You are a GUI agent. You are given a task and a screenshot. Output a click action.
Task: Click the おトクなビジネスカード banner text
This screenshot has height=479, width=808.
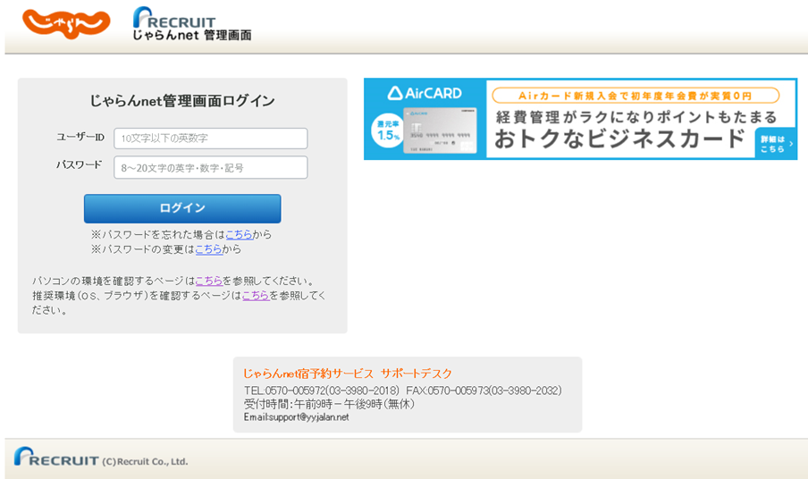(x=620, y=139)
